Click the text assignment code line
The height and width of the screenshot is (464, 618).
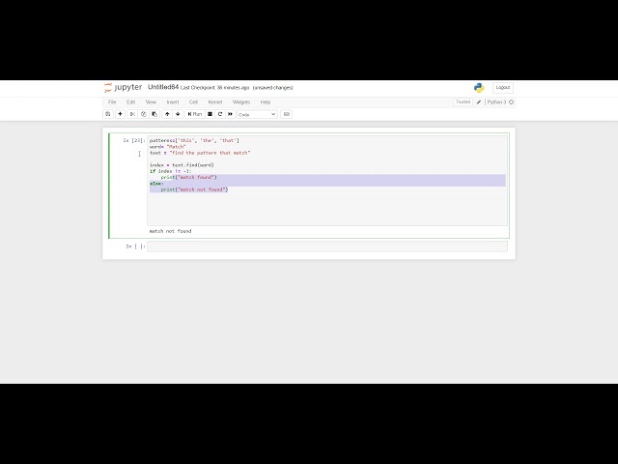tap(200, 153)
